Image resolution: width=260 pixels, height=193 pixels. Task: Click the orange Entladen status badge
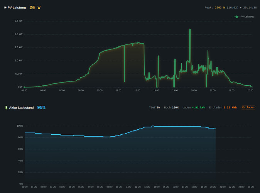(248, 108)
